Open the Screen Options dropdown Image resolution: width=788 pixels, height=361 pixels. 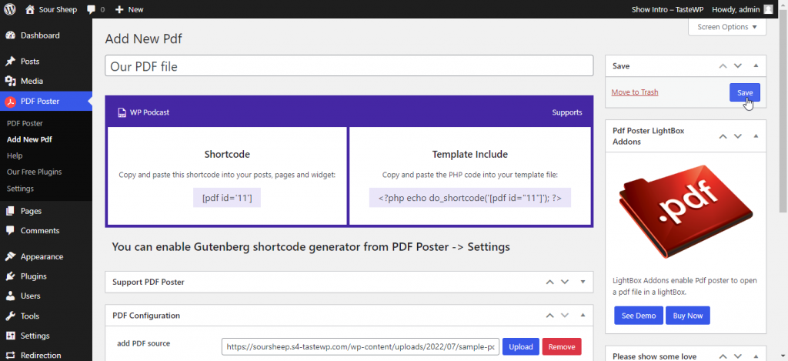727,27
